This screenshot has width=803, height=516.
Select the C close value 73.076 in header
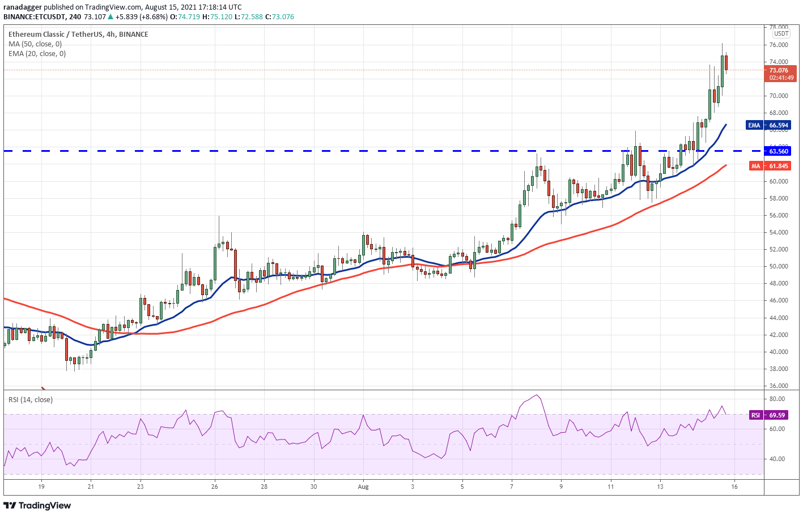coord(282,16)
